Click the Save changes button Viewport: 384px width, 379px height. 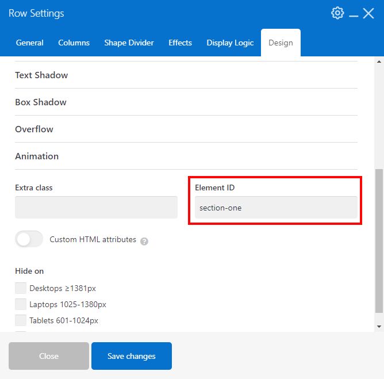[132, 356]
